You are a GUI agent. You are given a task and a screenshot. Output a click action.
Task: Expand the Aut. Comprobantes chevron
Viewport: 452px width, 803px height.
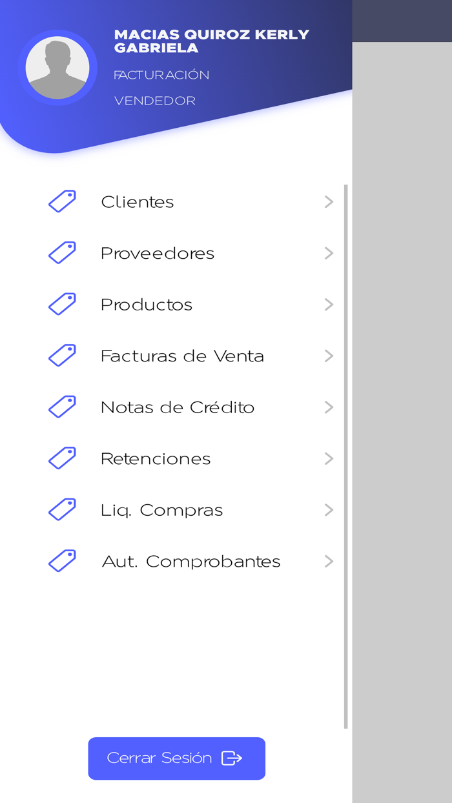(x=330, y=560)
